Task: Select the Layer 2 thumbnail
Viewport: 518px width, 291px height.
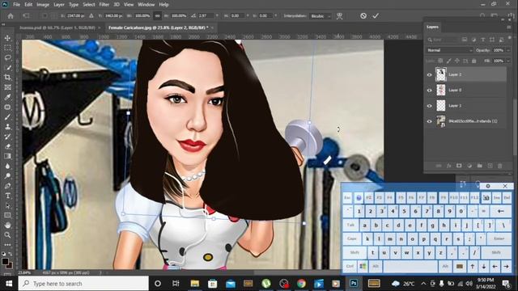Action: click(441, 75)
